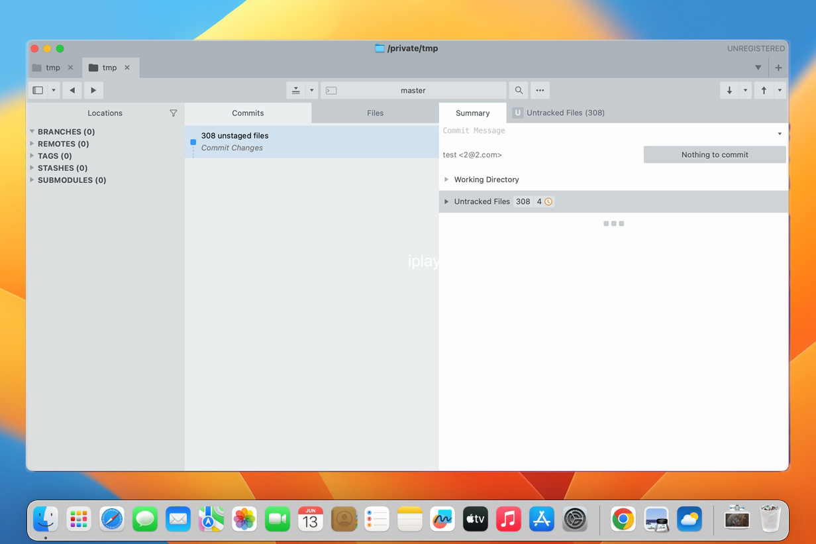Open Contacts in the dock

344,519
